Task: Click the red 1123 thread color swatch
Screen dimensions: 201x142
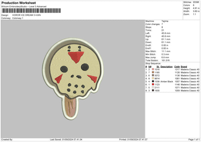Action: (153, 84)
